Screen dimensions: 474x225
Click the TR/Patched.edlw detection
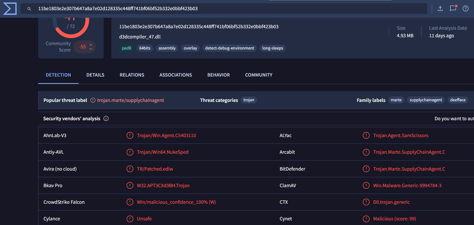click(155, 169)
